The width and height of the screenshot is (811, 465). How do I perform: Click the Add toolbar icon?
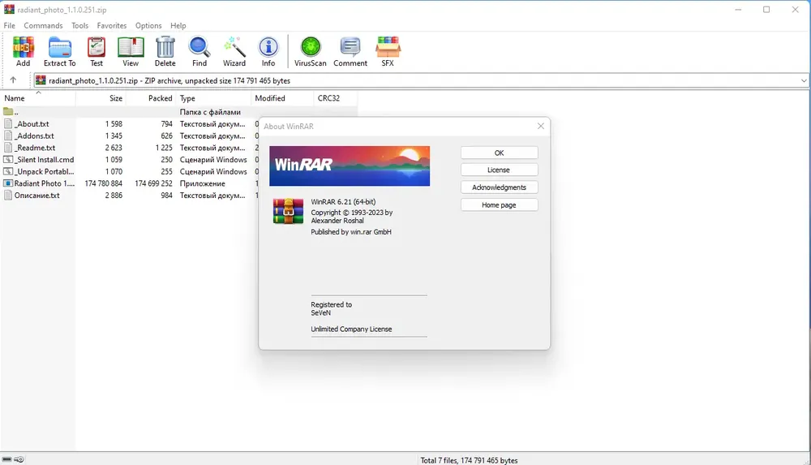click(x=24, y=51)
